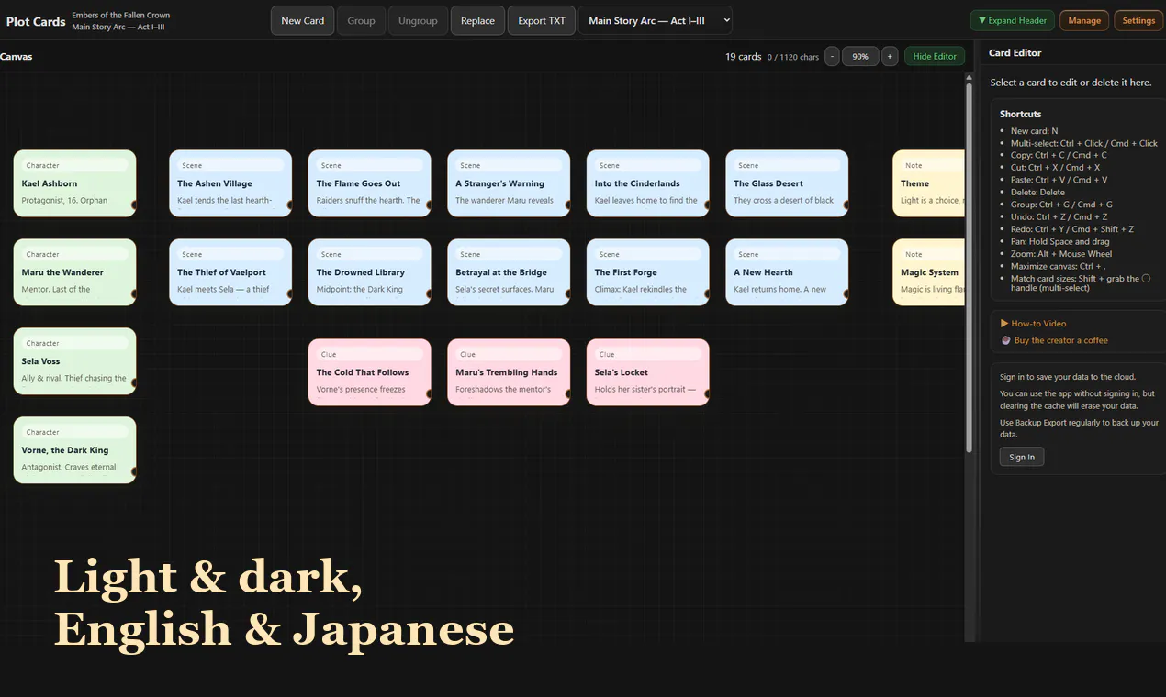Open the Replace tool

tap(477, 20)
